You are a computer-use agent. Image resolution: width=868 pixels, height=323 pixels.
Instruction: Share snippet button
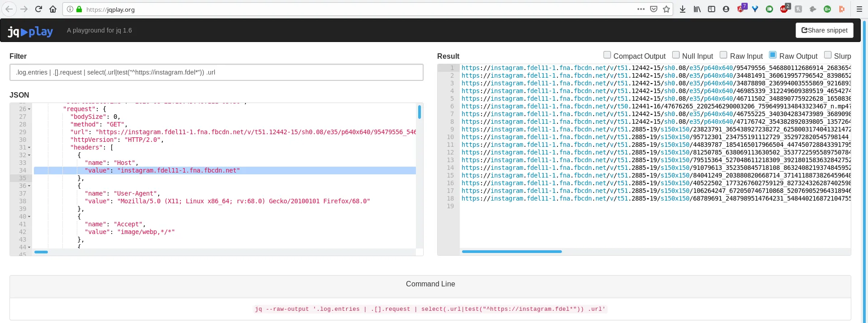[824, 30]
